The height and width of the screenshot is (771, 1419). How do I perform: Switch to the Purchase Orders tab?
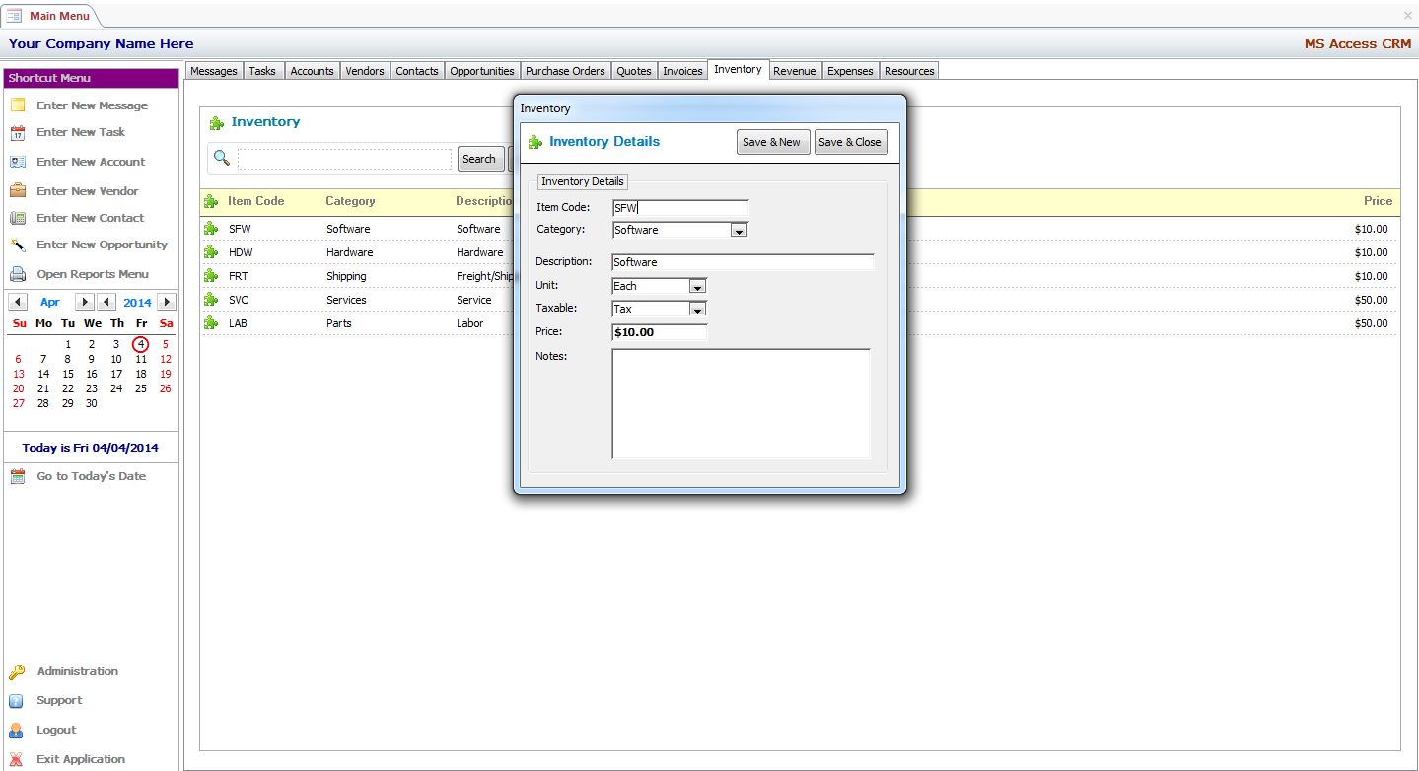click(565, 71)
